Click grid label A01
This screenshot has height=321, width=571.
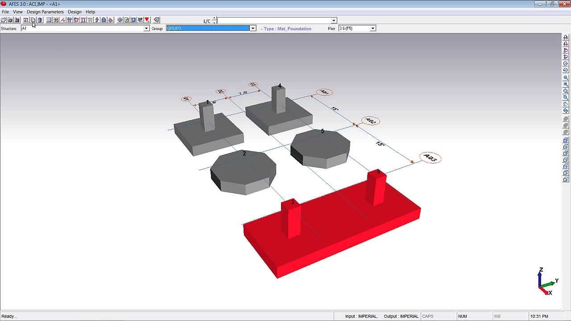click(324, 92)
